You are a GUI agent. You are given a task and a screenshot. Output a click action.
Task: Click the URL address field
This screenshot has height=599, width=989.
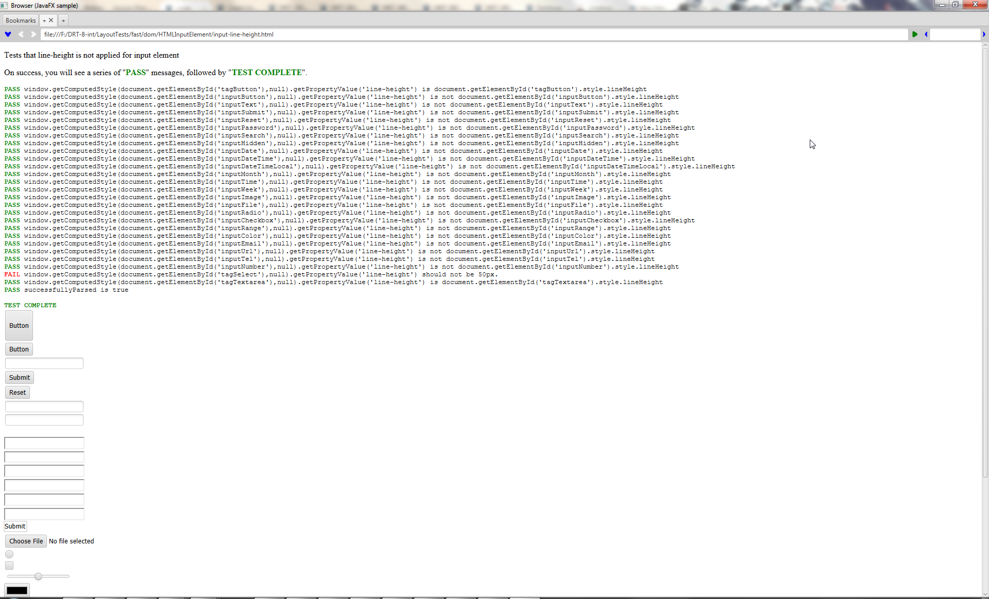coord(474,34)
